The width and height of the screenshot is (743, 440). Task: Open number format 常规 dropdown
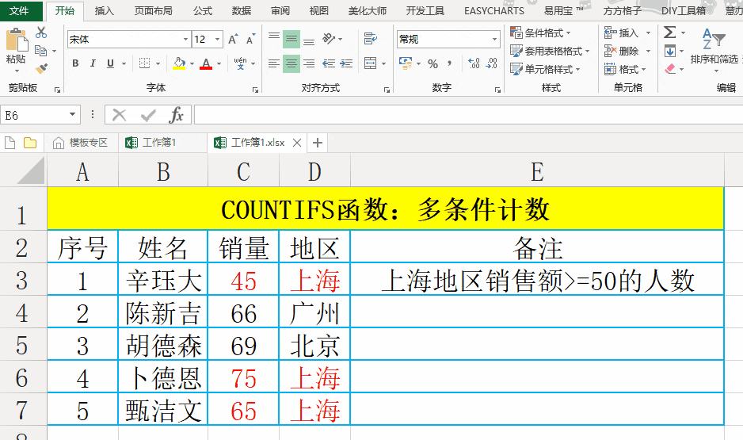(x=495, y=40)
